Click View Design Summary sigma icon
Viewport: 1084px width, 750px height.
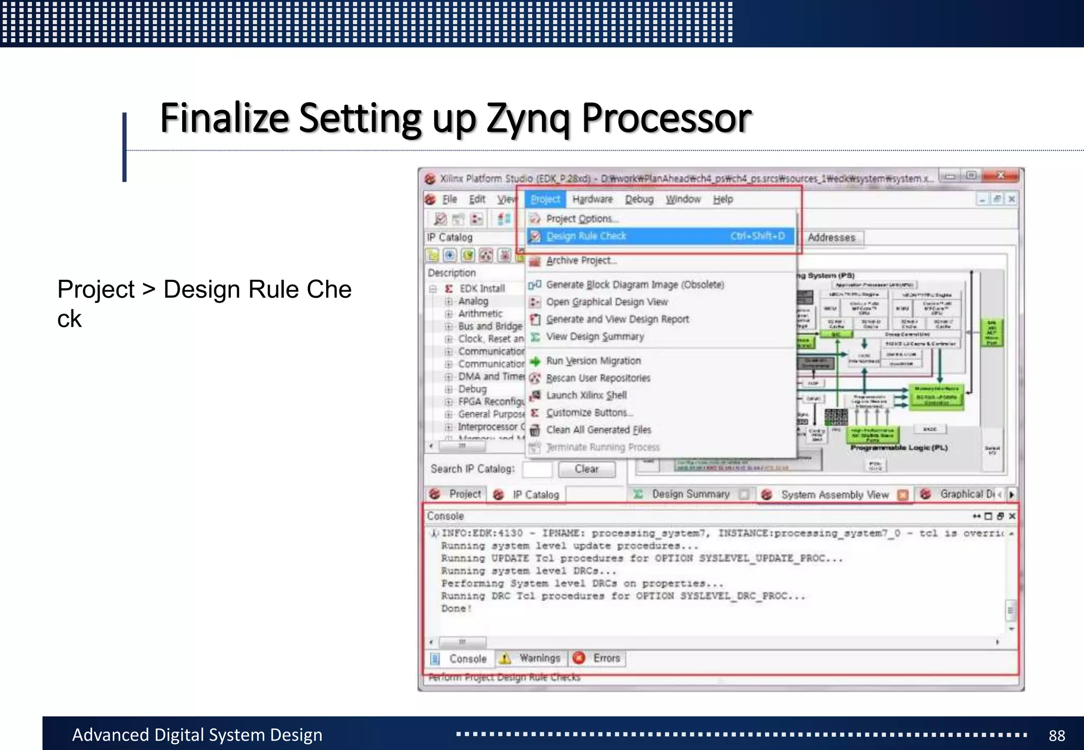[535, 336]
